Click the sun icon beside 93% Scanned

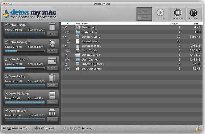tap(36, 128)
